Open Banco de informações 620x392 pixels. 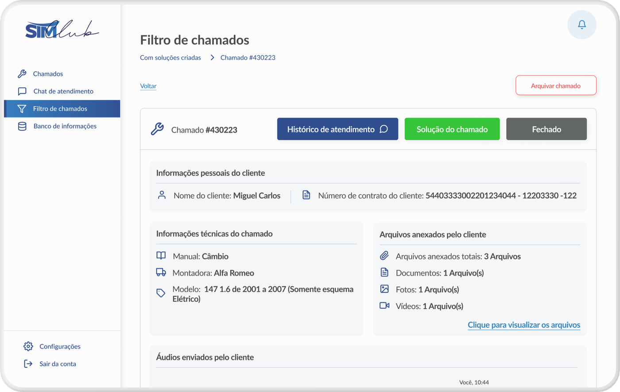tap(65, 126)
